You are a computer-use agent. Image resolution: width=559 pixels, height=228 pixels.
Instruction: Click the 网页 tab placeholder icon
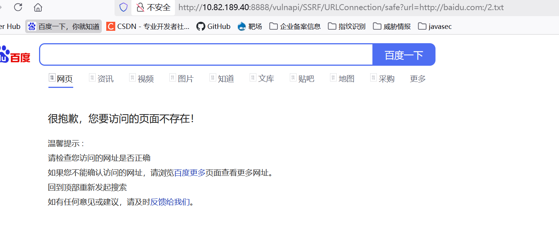click(x=52, y=77)
